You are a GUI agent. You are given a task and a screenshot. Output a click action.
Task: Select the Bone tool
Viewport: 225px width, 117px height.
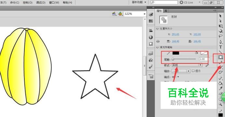(x=220, y=78)
